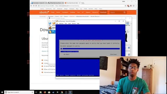Click the Chrome address bar URL

click(67, 6)
